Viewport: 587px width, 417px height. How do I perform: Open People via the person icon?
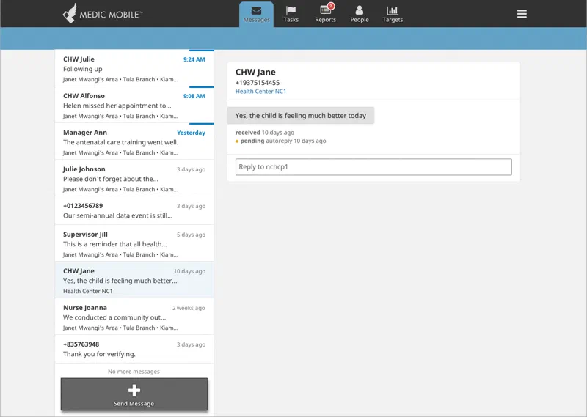pos(360,10)
